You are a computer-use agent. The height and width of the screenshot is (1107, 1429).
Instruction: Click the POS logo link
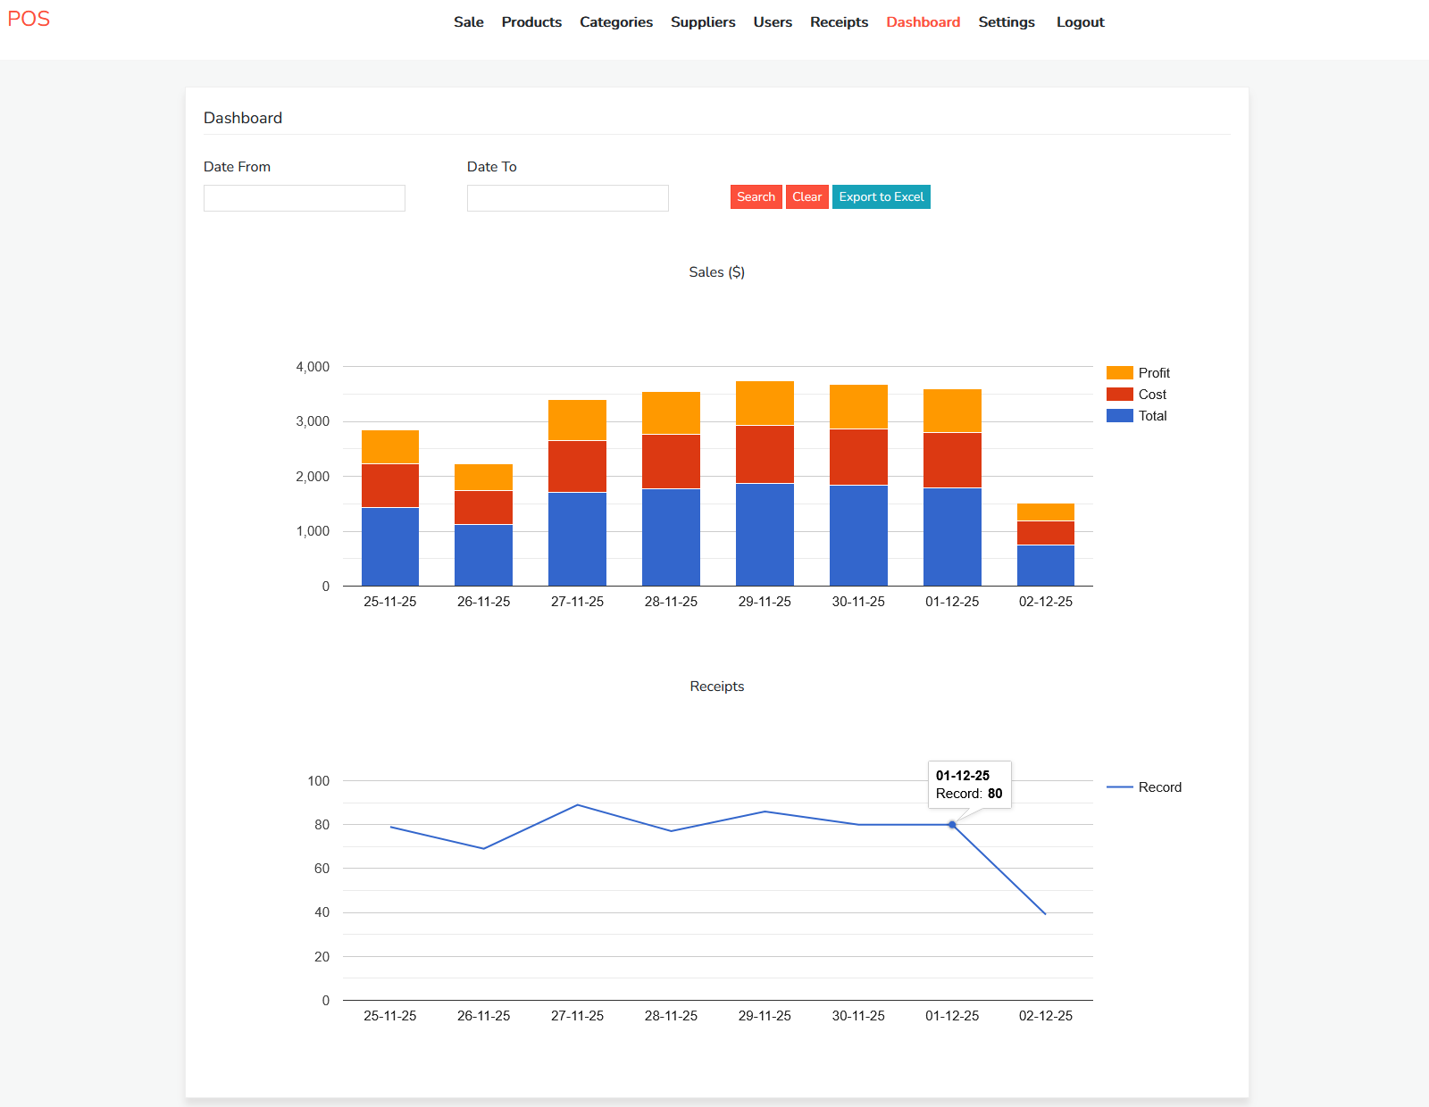[29, 20]
